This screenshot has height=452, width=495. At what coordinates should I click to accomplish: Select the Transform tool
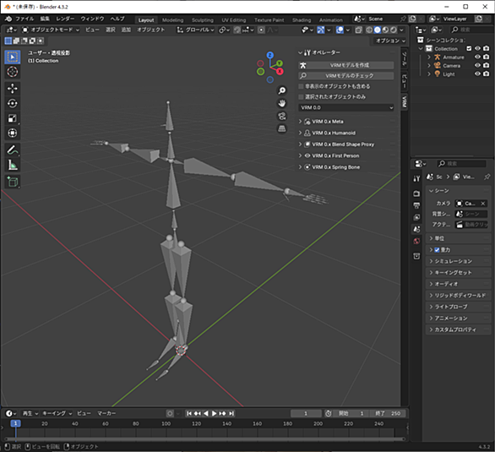click(x=13, y=133)
